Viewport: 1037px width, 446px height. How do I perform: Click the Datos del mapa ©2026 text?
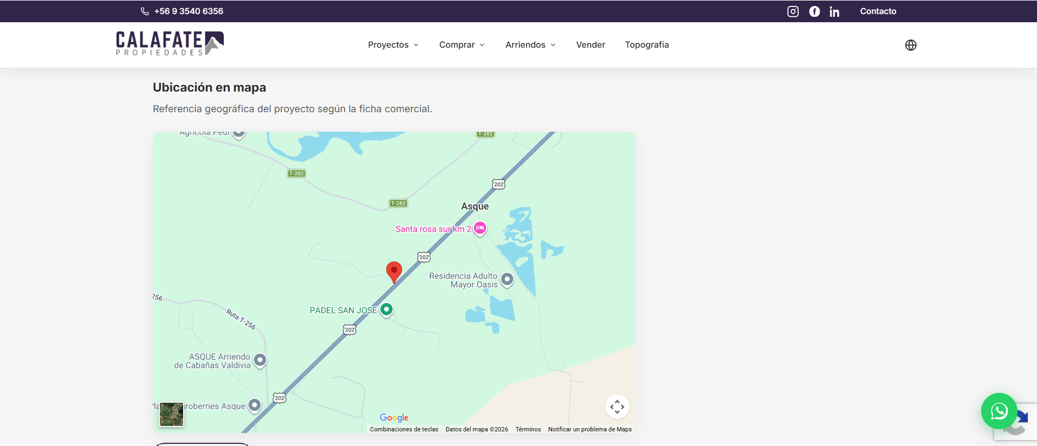click(x=477, y=429)
